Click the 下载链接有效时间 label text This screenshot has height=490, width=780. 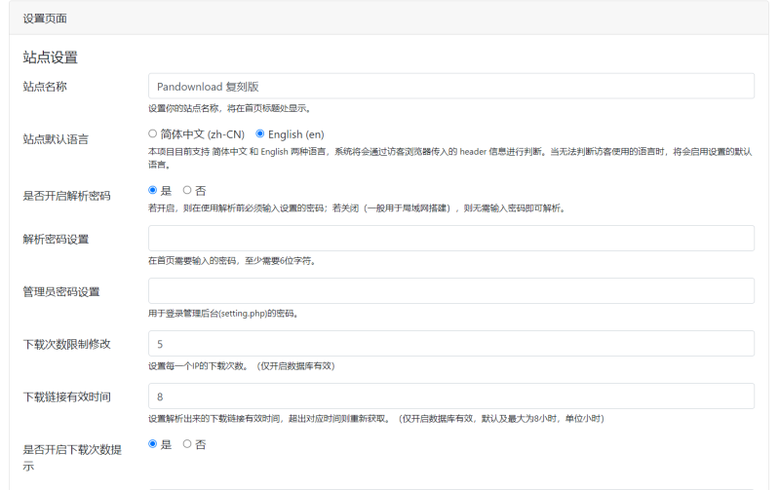pyautogui.click(x=66, y=396)
